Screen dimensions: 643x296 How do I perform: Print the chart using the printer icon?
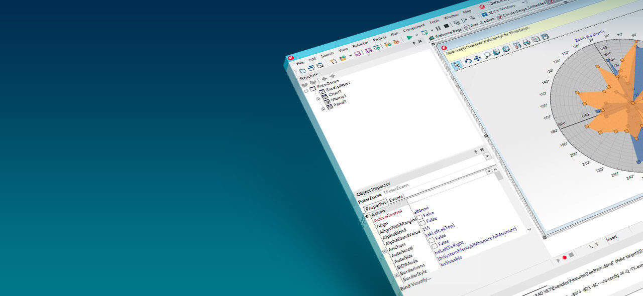526,43
